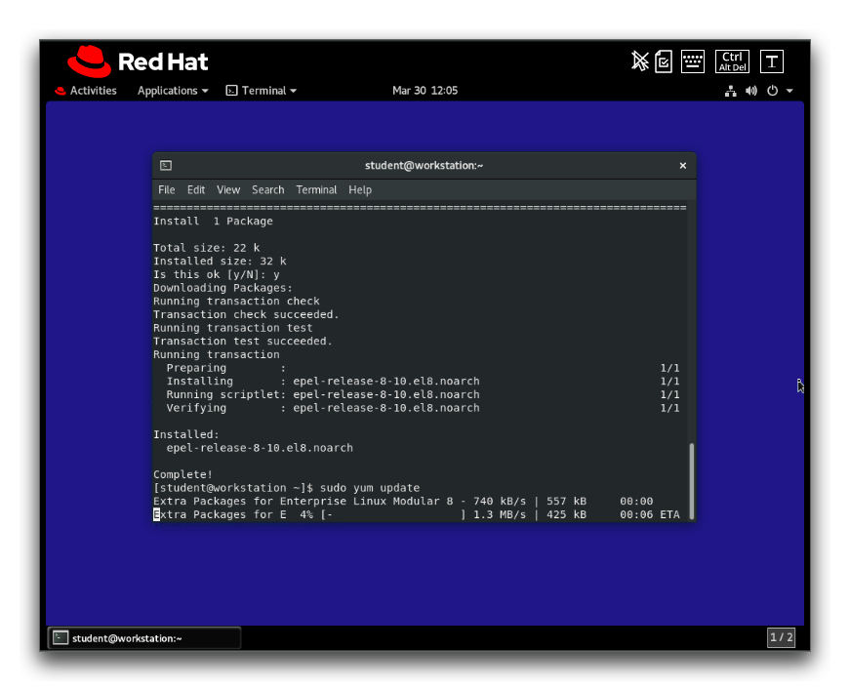The image size is (850, 691).
Task: Open the clipboard icon in console toolbar
Action: [664, 61]
